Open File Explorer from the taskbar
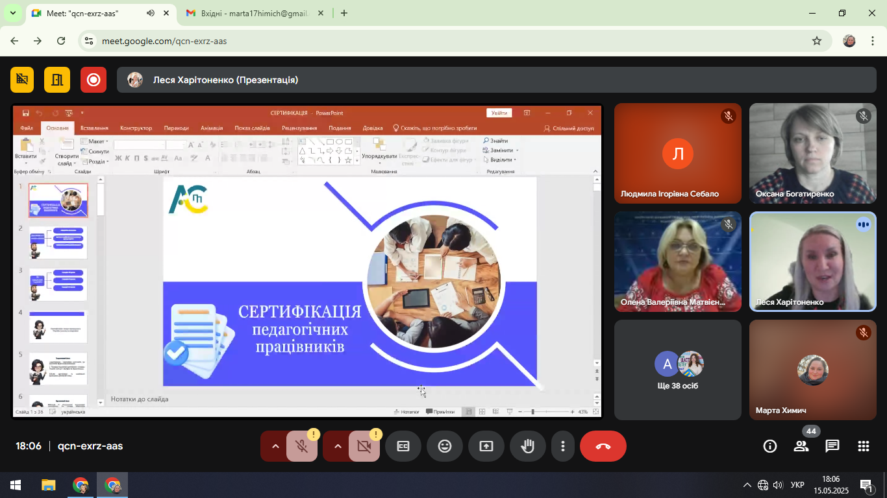887x498 pixels. coord(49,485)
